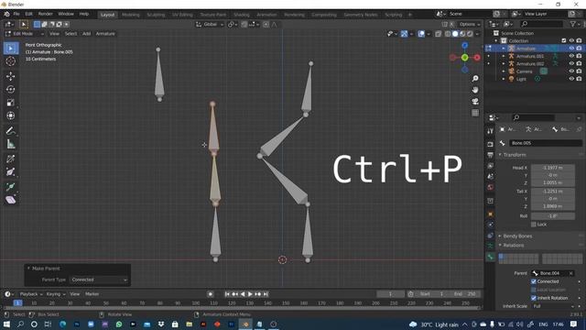
Task: Open the Object properties tab
Action: [x=491, y=214]
